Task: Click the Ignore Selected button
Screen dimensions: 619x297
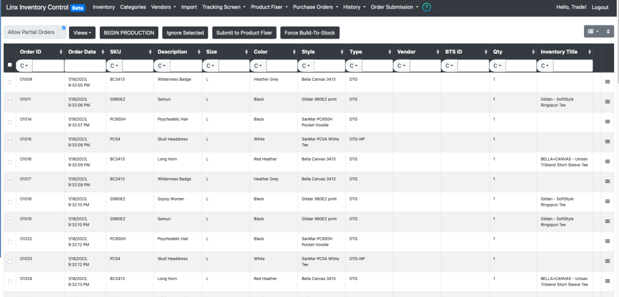Action: [x=185, y=33]
